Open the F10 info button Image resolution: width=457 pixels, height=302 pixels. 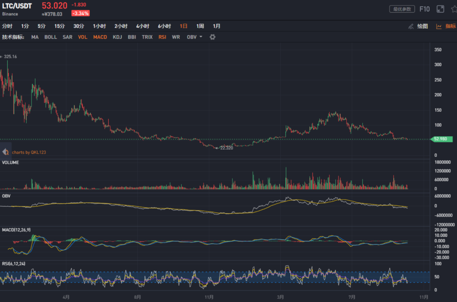pyautogui.click(x=425, y=9)
